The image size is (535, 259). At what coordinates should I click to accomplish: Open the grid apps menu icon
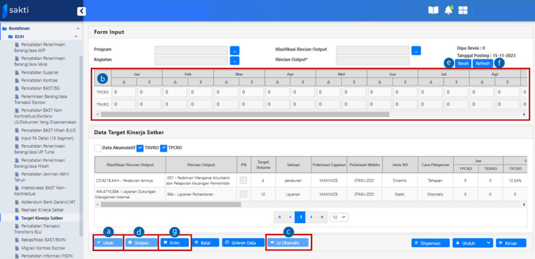click(463, 11)
